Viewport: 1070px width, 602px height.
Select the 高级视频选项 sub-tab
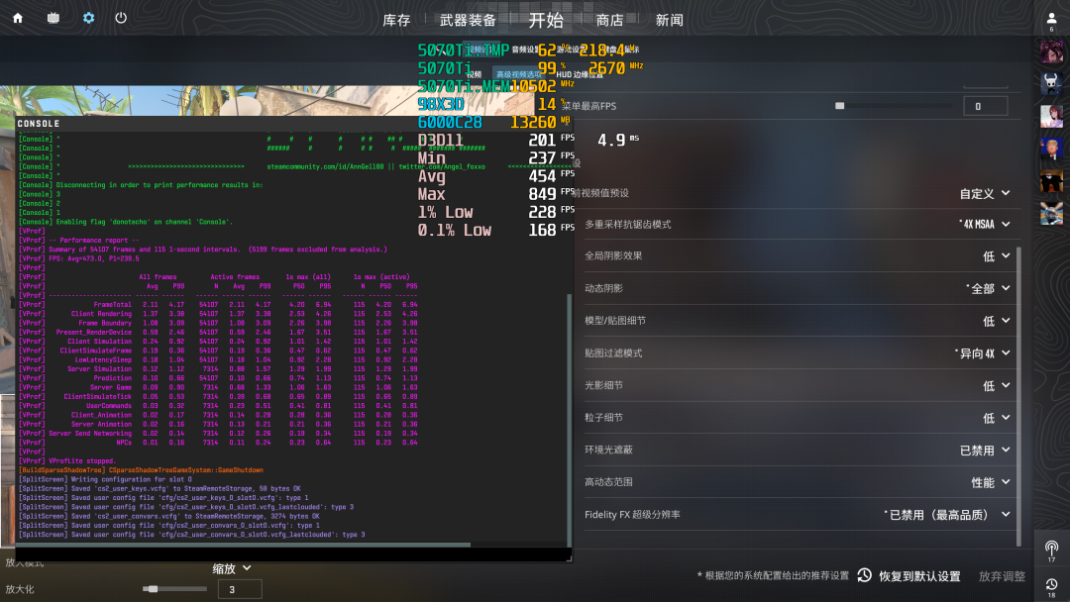tap(518, 74)
